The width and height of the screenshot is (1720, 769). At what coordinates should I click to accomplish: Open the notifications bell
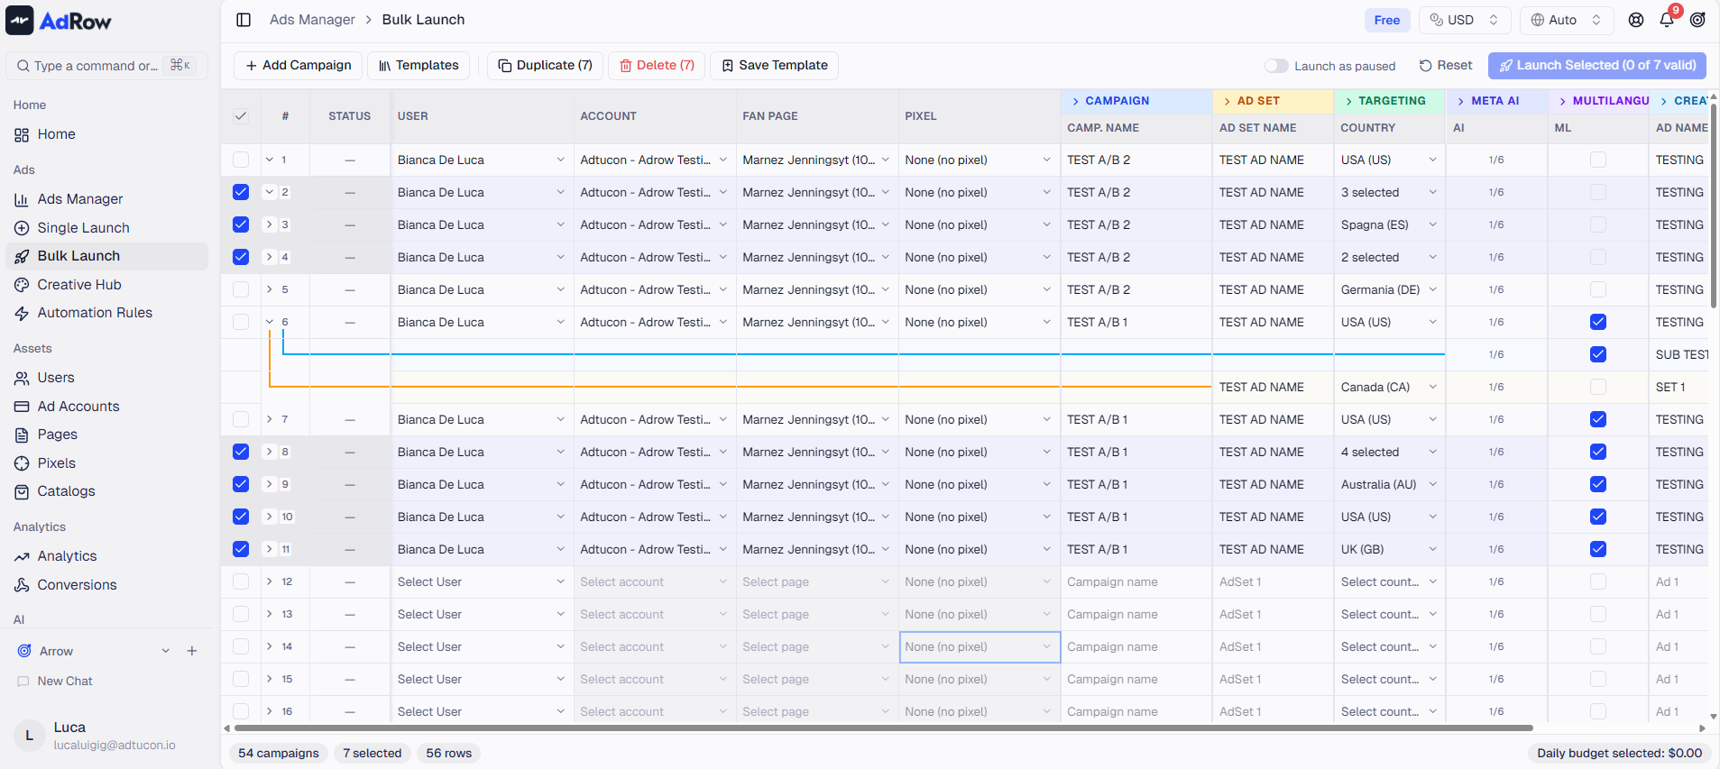[x=1667, y=20]
